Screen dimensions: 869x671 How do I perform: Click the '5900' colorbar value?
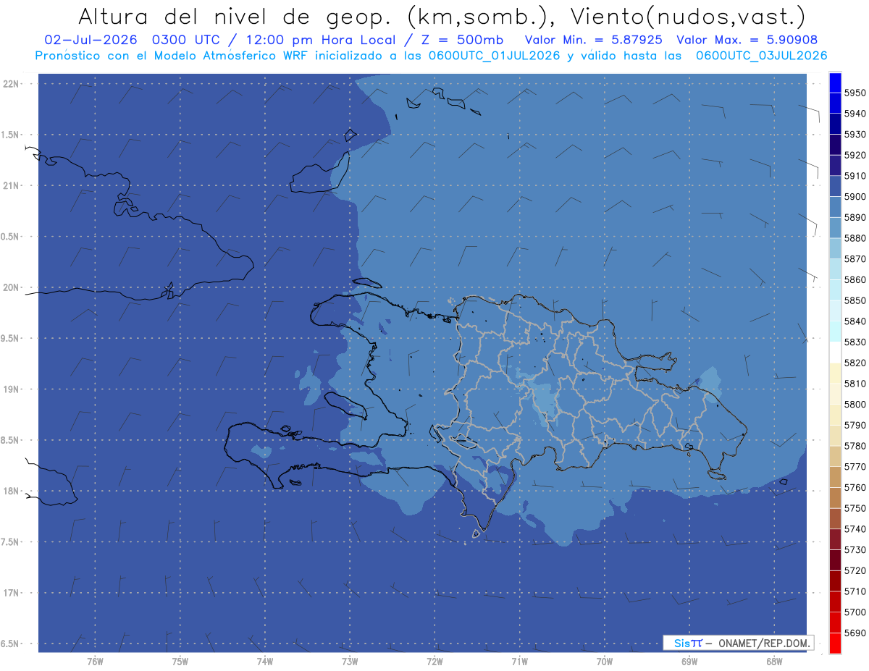(855, 197)
